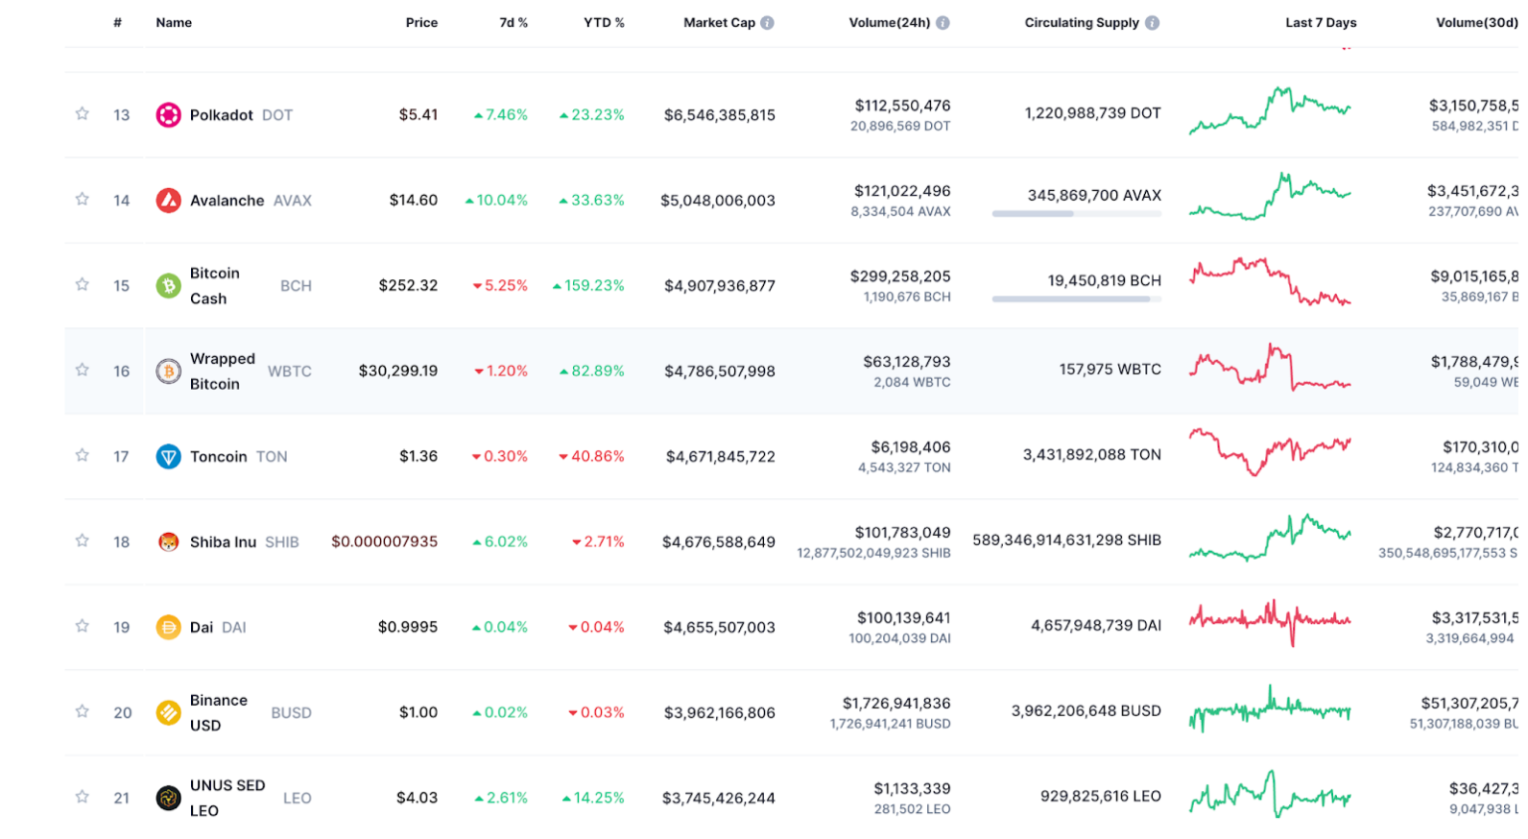Click the Polkadot coin logo
The height and width of the screenshot is (839, 1528).
[168, 115]
